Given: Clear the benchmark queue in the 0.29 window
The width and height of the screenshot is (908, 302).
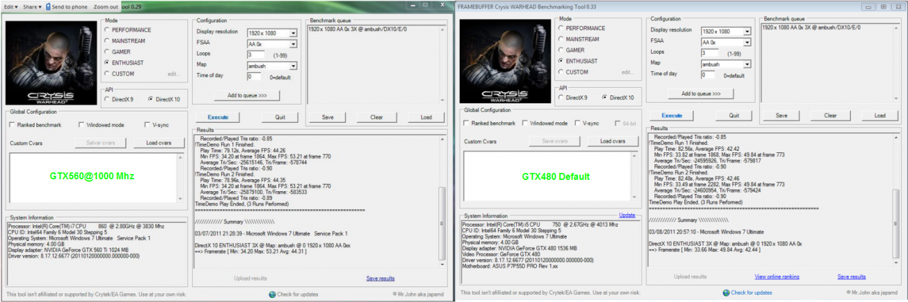Looking at the screenshot, I should 377,117.
